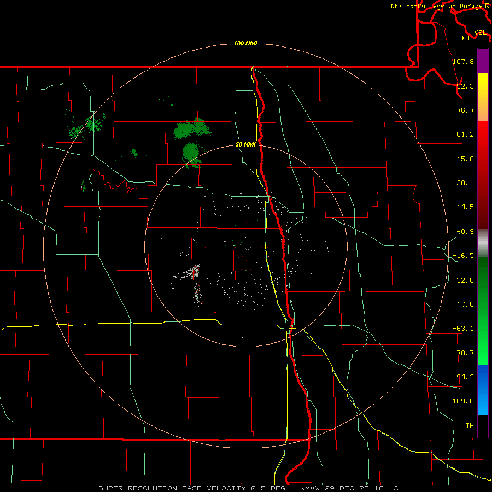The height and width of the screenshot is (492, 492).
Task: Click the 100 NMI range ring label
Action: 245,43
